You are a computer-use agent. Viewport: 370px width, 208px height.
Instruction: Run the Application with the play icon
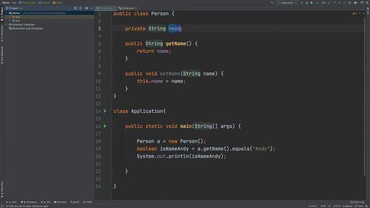pos(302,3)
